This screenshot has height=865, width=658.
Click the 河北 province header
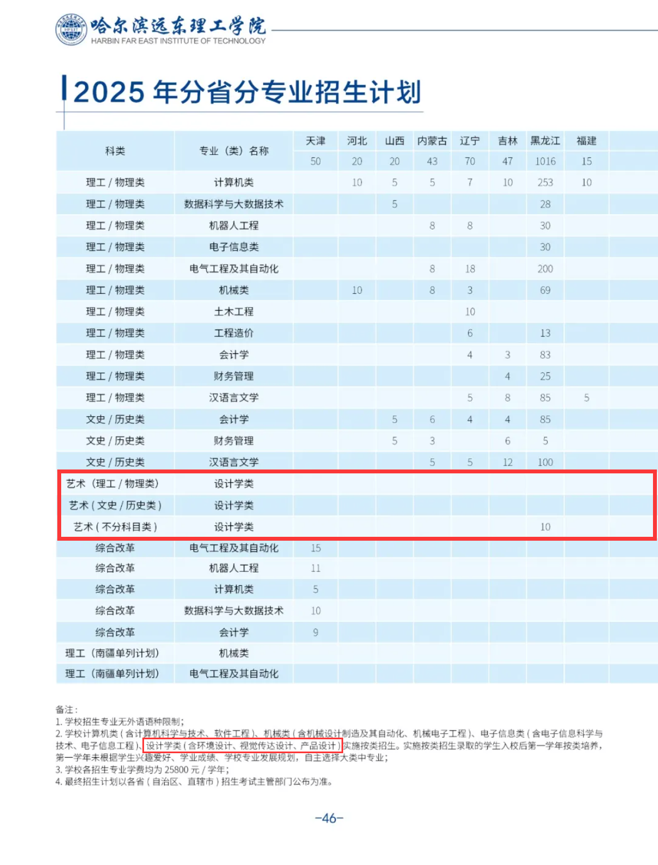(357, 141)
